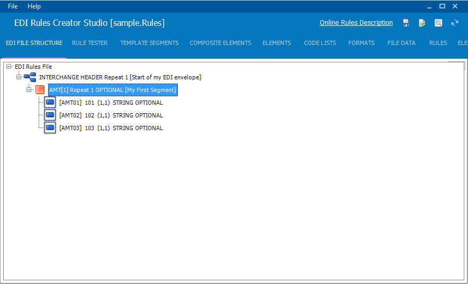Open the Help menu
This screenshot has height=284, width=468.
click(34, 6)
